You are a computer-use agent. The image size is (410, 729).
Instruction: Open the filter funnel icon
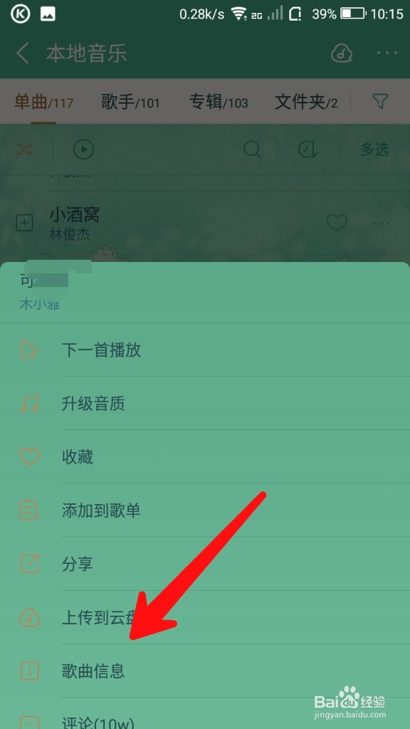pos(380,101)
